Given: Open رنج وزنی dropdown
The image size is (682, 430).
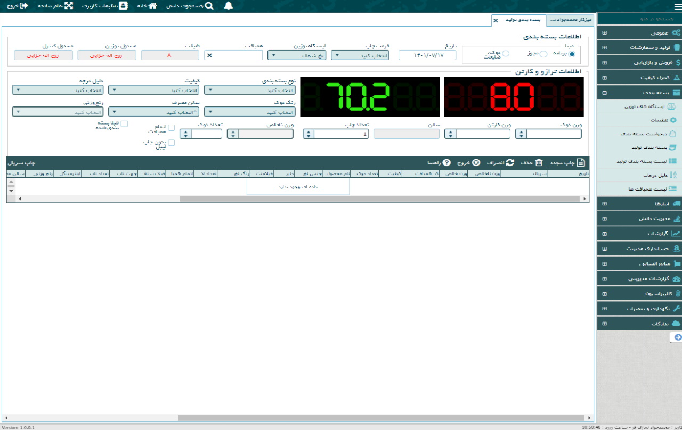Looking at the screenshot, I should coord(58,112).
